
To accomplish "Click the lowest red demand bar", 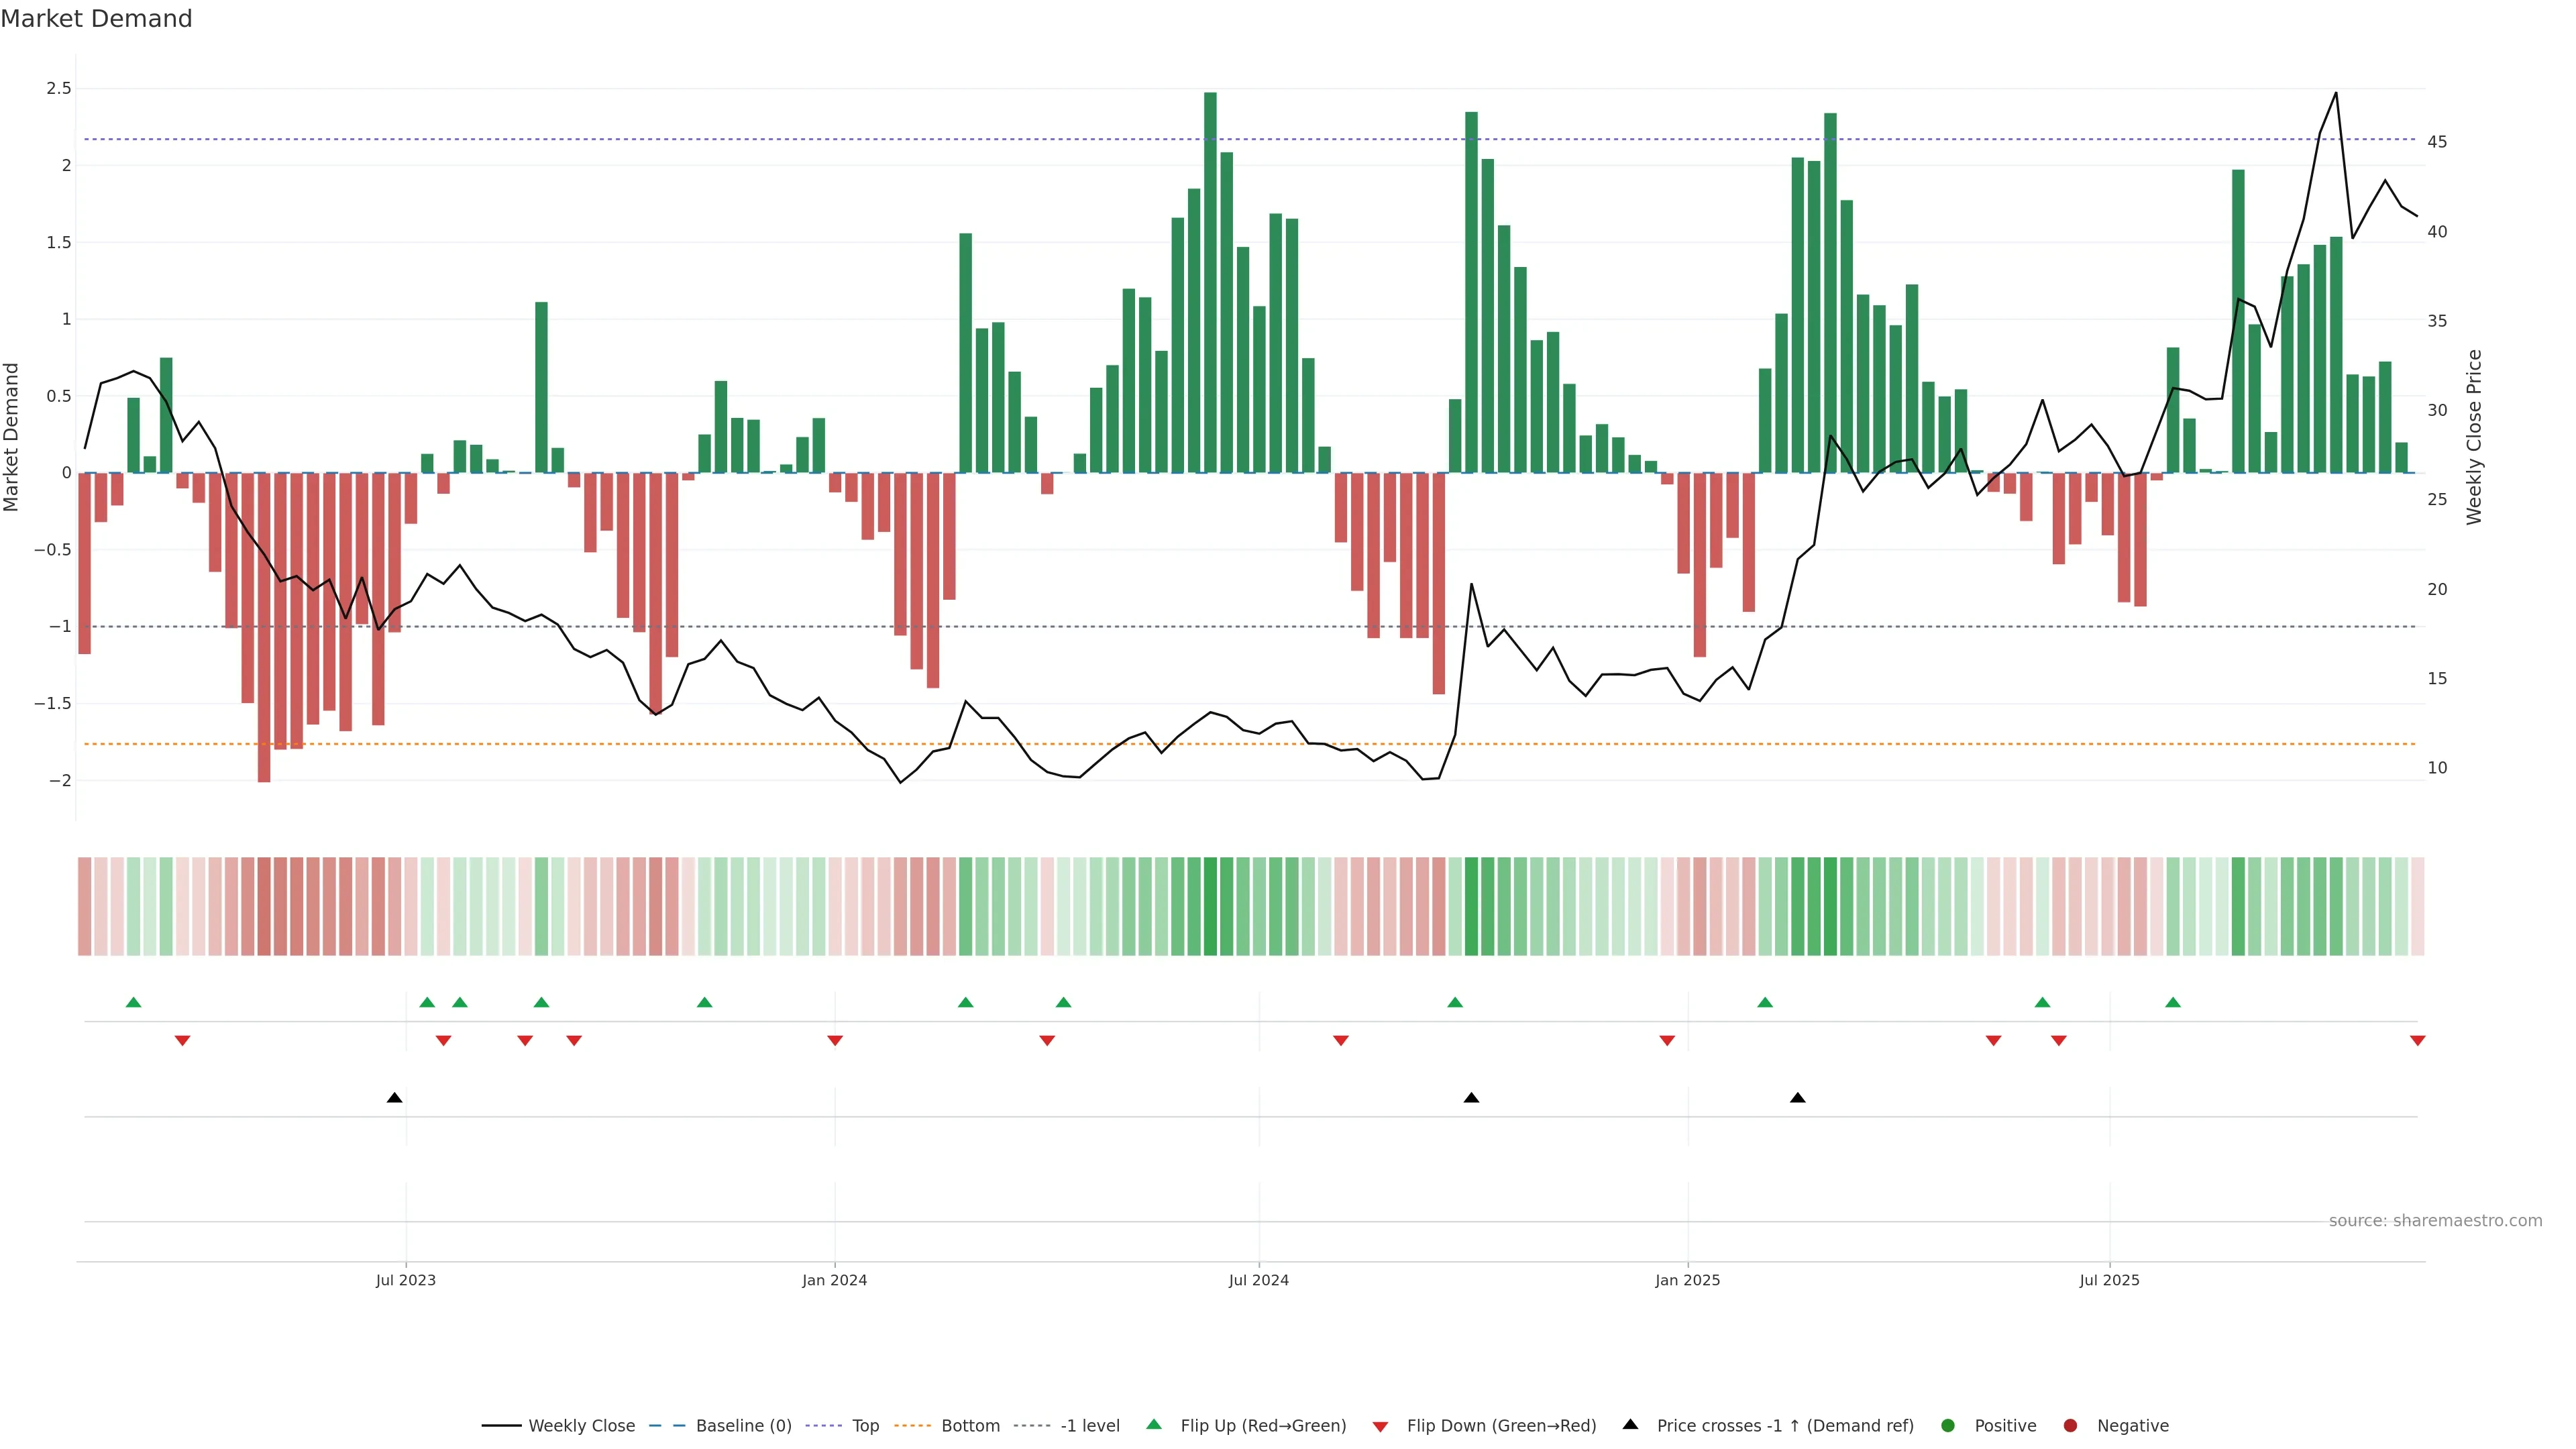I will pyautogui.click(x=264, y=630).
